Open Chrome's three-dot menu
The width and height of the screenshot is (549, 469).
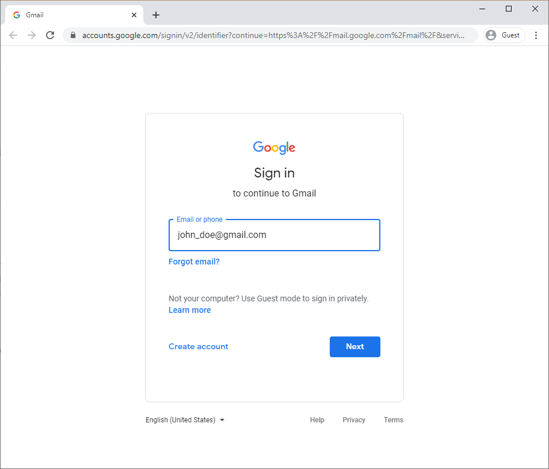(x=536, y=35)
